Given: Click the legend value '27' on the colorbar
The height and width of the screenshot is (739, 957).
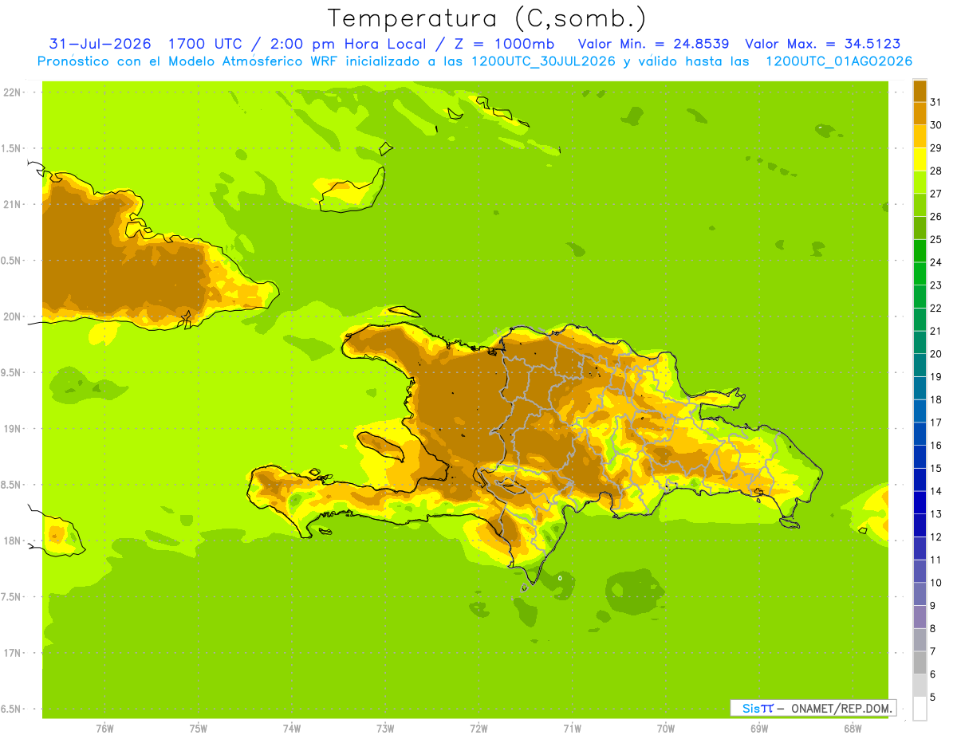Looking at the screenshot, I should (x=935, y=193).
